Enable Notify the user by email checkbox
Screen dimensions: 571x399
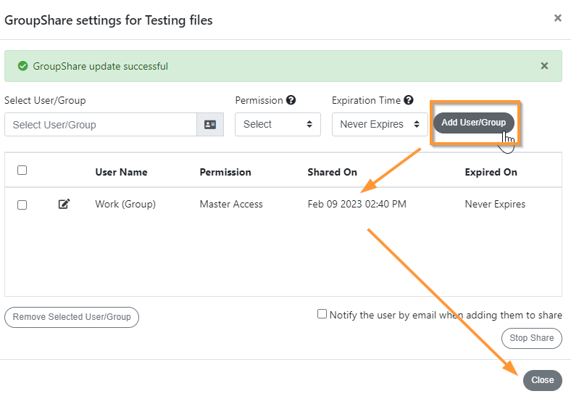(x=322, y=314)
